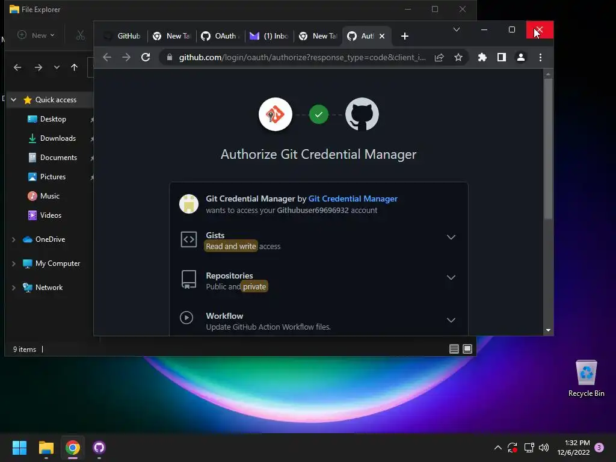
Task: Toggle Chrome side panel icon
Action: click(x=501, y=57)
